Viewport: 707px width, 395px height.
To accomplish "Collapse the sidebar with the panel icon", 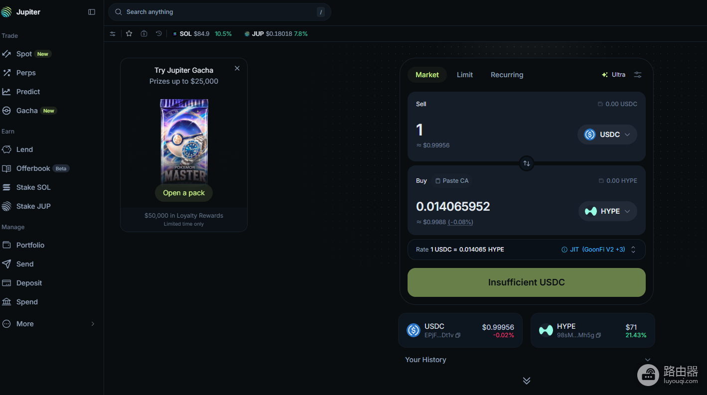I will click(92, 12).
